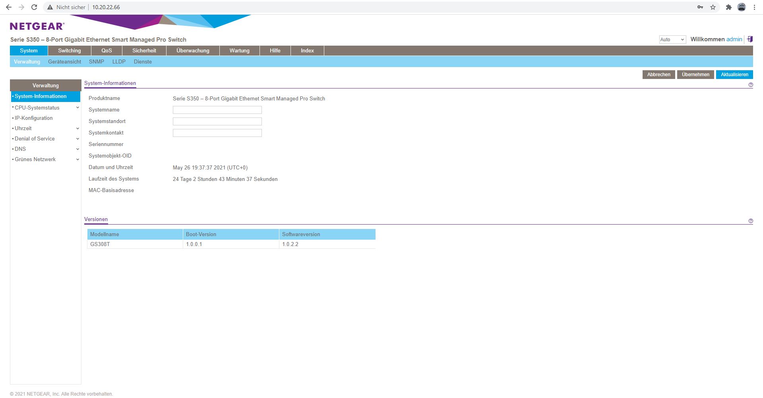Open the Auto language dropdown
Screen dimensions: 763x398
(x=672, y=40)
